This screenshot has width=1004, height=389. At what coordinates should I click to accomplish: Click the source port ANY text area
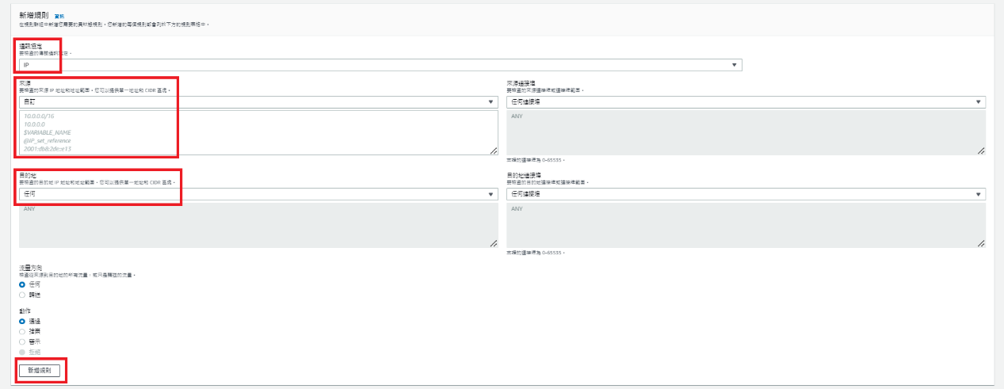(746, 132)
